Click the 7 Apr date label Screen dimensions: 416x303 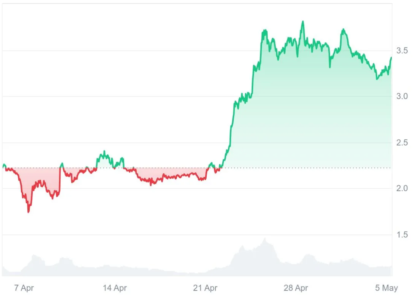24,288
